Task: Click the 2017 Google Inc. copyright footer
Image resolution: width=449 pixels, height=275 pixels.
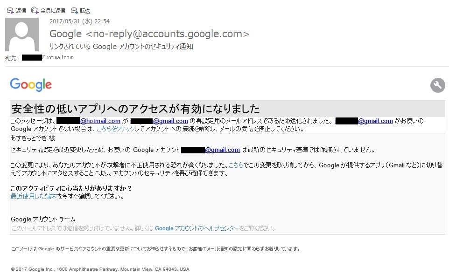Action: 100,269
